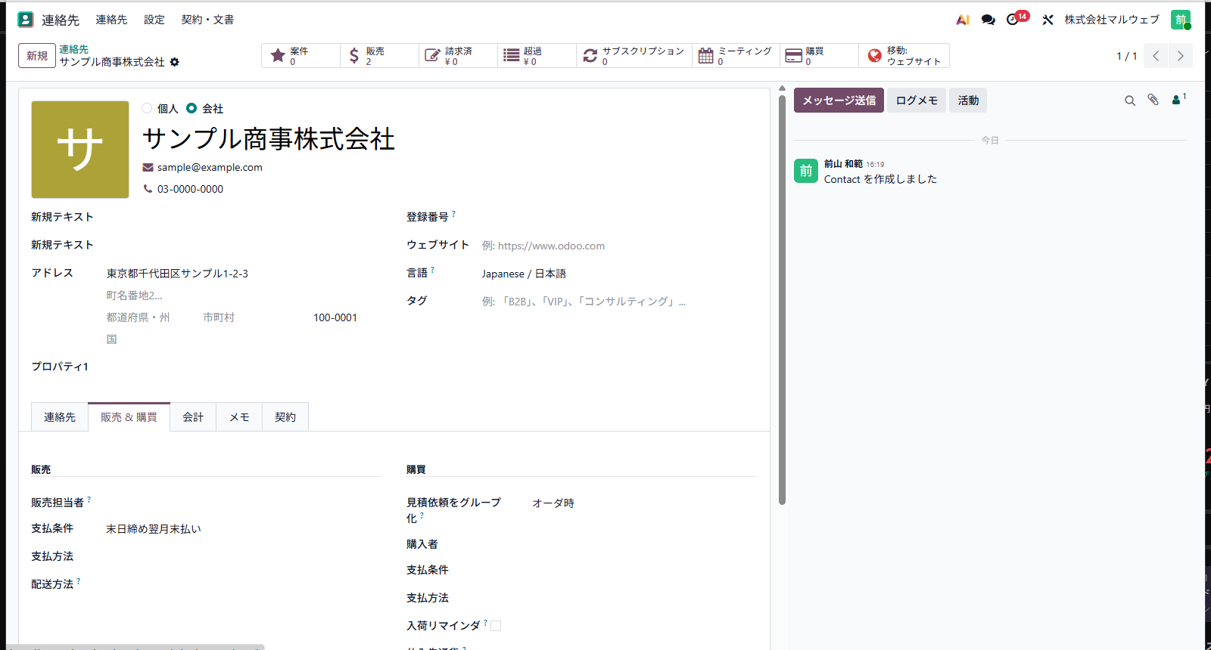Click the 新規 button
This screenshot has width=1211, height=650.
point(37,56)
